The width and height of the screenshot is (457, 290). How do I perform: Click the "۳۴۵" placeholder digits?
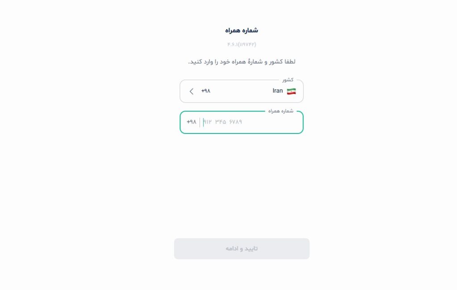click(x=220, y=122)
